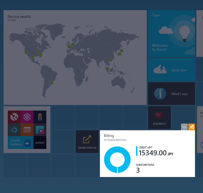
Task: Click the teal eye gallery icon
Action: [14, 130]
